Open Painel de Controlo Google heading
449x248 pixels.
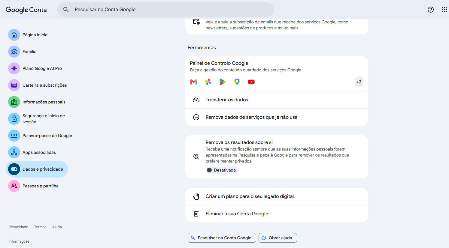219,63
